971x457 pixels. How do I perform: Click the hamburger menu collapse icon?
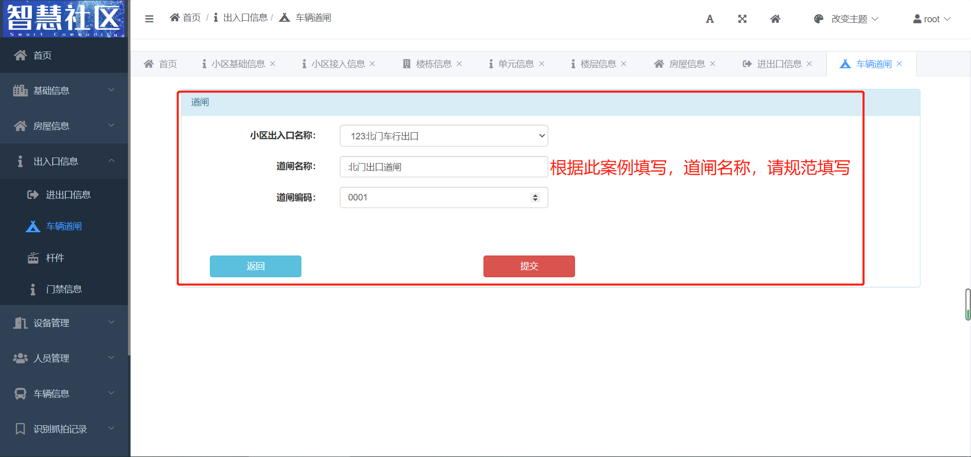pos(149,19)
